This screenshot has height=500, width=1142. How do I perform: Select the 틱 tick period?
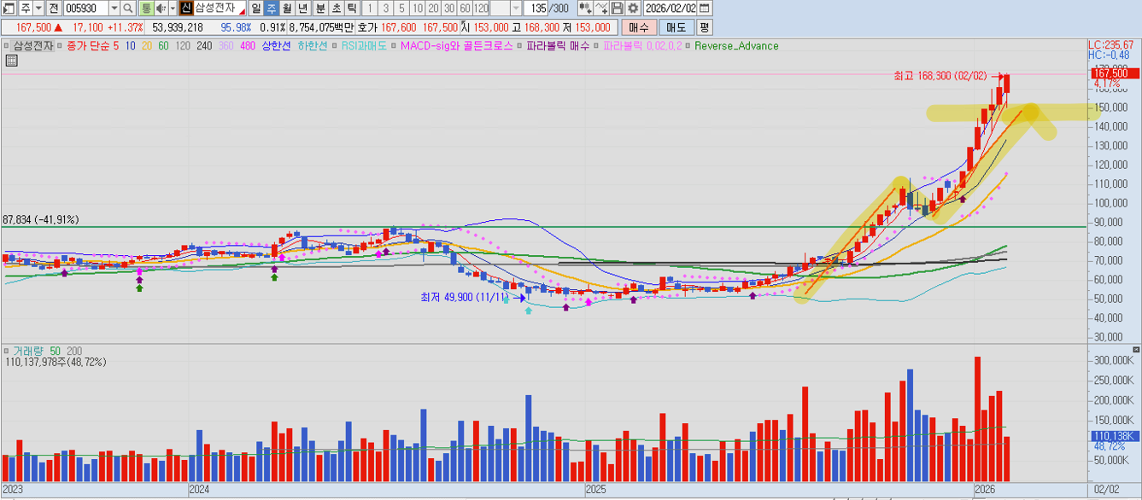click(351, 8)
